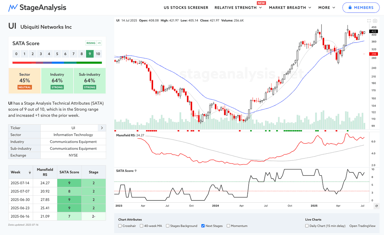Screen dimensions: 384x235
Task: Click the Mansfield RS column header
Action: (x=45, y=172)
